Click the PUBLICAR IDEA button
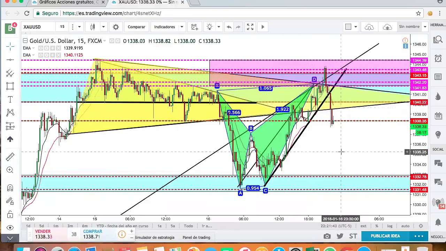 (x=385, y=236)
